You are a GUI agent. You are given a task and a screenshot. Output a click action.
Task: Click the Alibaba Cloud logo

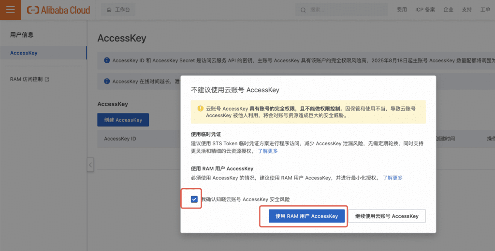click(58, 10)
